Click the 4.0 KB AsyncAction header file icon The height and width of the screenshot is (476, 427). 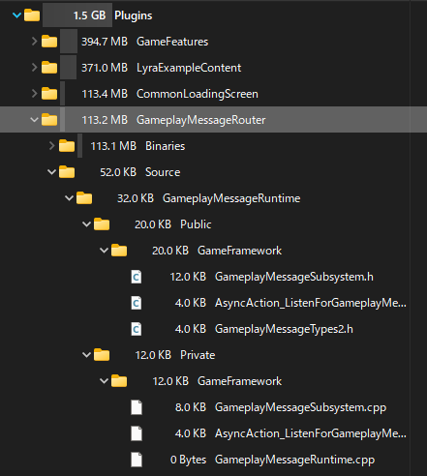pos(137,303)
